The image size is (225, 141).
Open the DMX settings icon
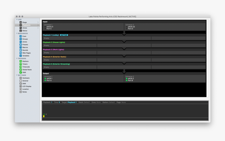point(21,84)
